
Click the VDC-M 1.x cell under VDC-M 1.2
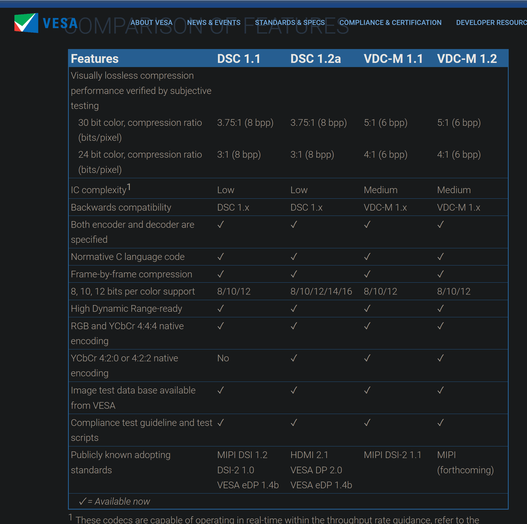458,207
